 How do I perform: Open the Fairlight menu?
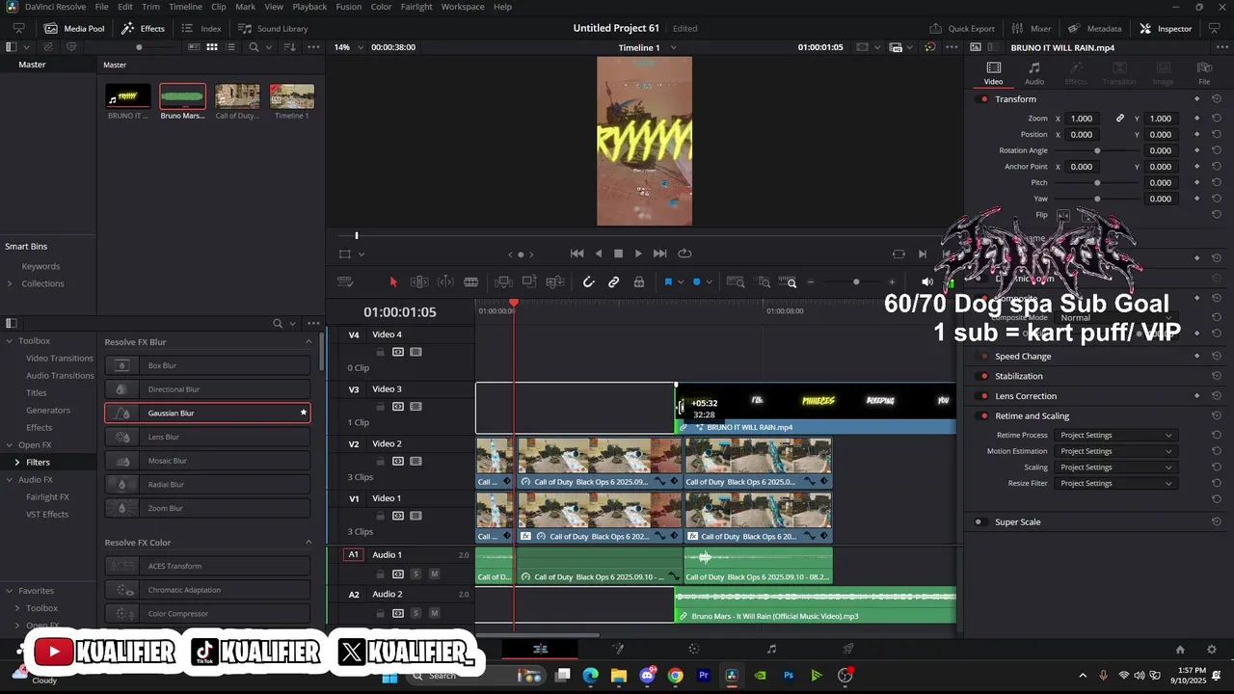pyautogui.click(x=416, y=7)
